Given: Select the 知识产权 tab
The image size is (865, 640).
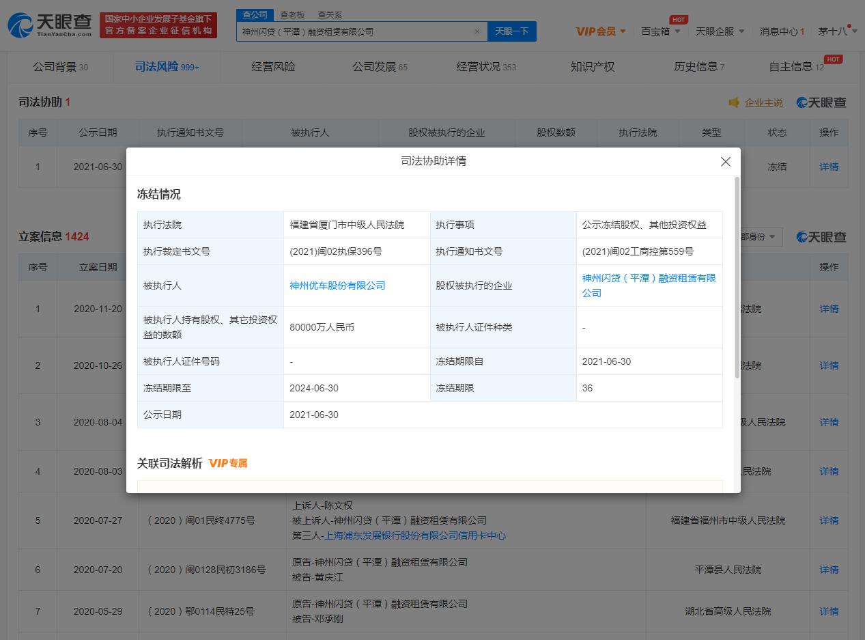Looking at the screenshot, I should point(591,66).
